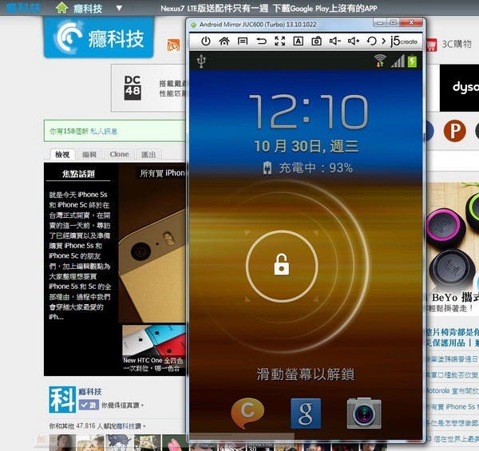Rotate the mirrored screen with the rotate icon
479x451 pixels.
[x=372, y=41]
